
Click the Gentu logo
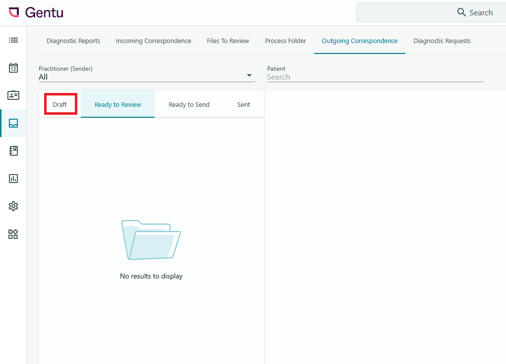[x=36, y=12]
